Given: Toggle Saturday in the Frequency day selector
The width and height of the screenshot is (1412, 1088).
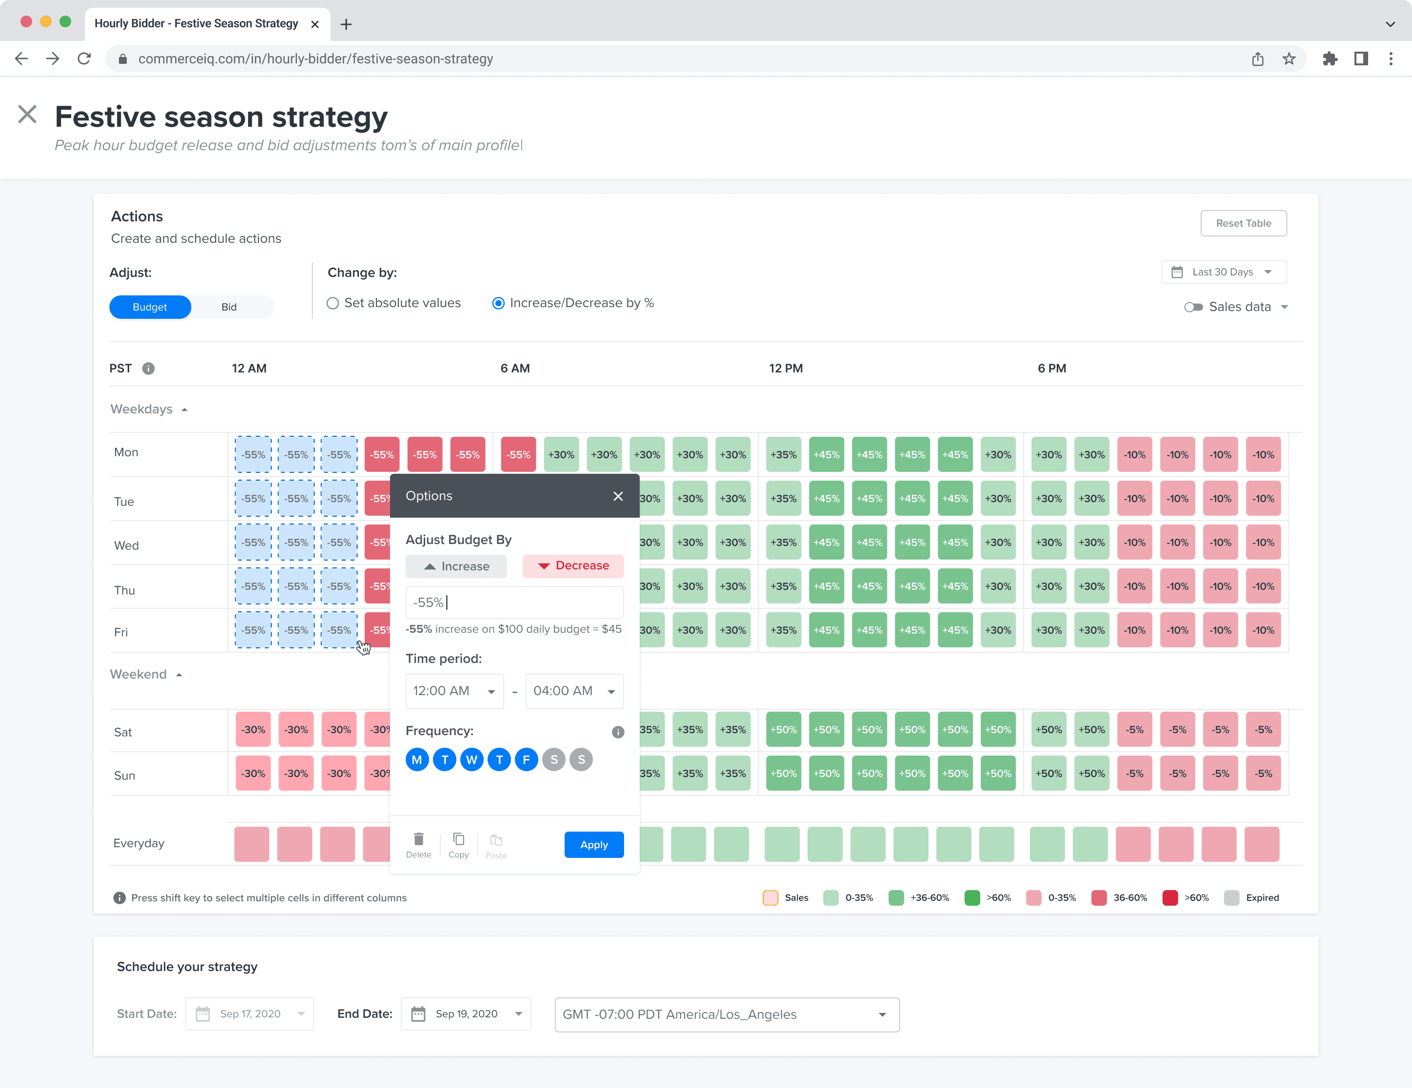Looking at the screenshot, I should (553, 759).
